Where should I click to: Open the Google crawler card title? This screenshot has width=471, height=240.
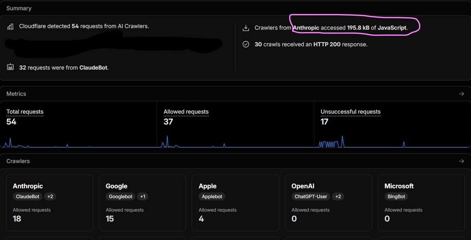coord(117,186)
